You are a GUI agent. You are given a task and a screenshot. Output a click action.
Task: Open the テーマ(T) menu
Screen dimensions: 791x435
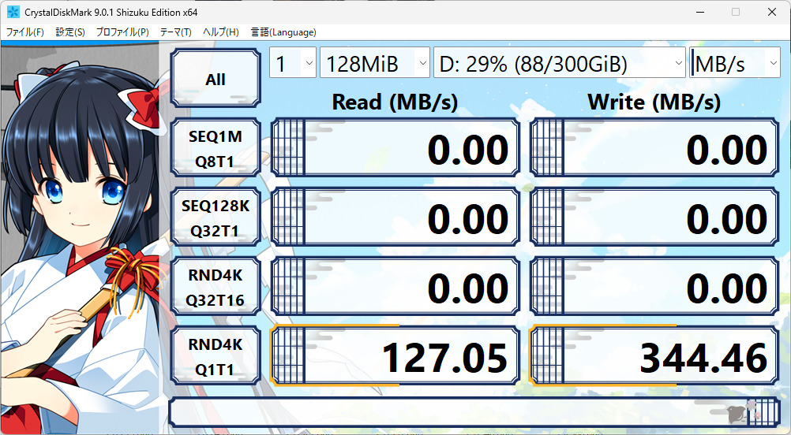pyautogui.click(x=175, y=32)
